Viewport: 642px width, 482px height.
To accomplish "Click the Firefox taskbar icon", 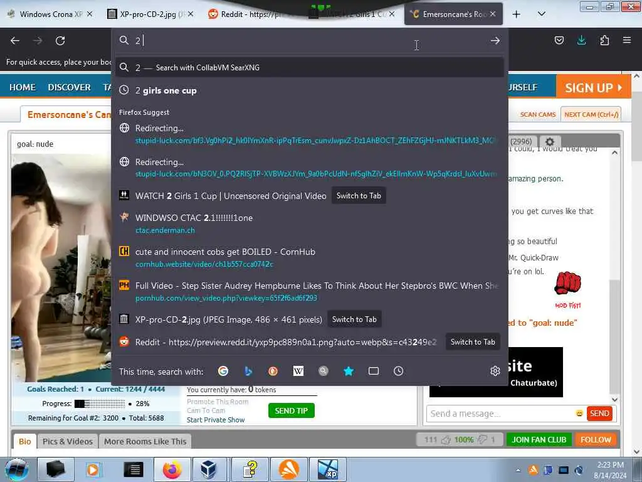I will [x=172, y=469].
